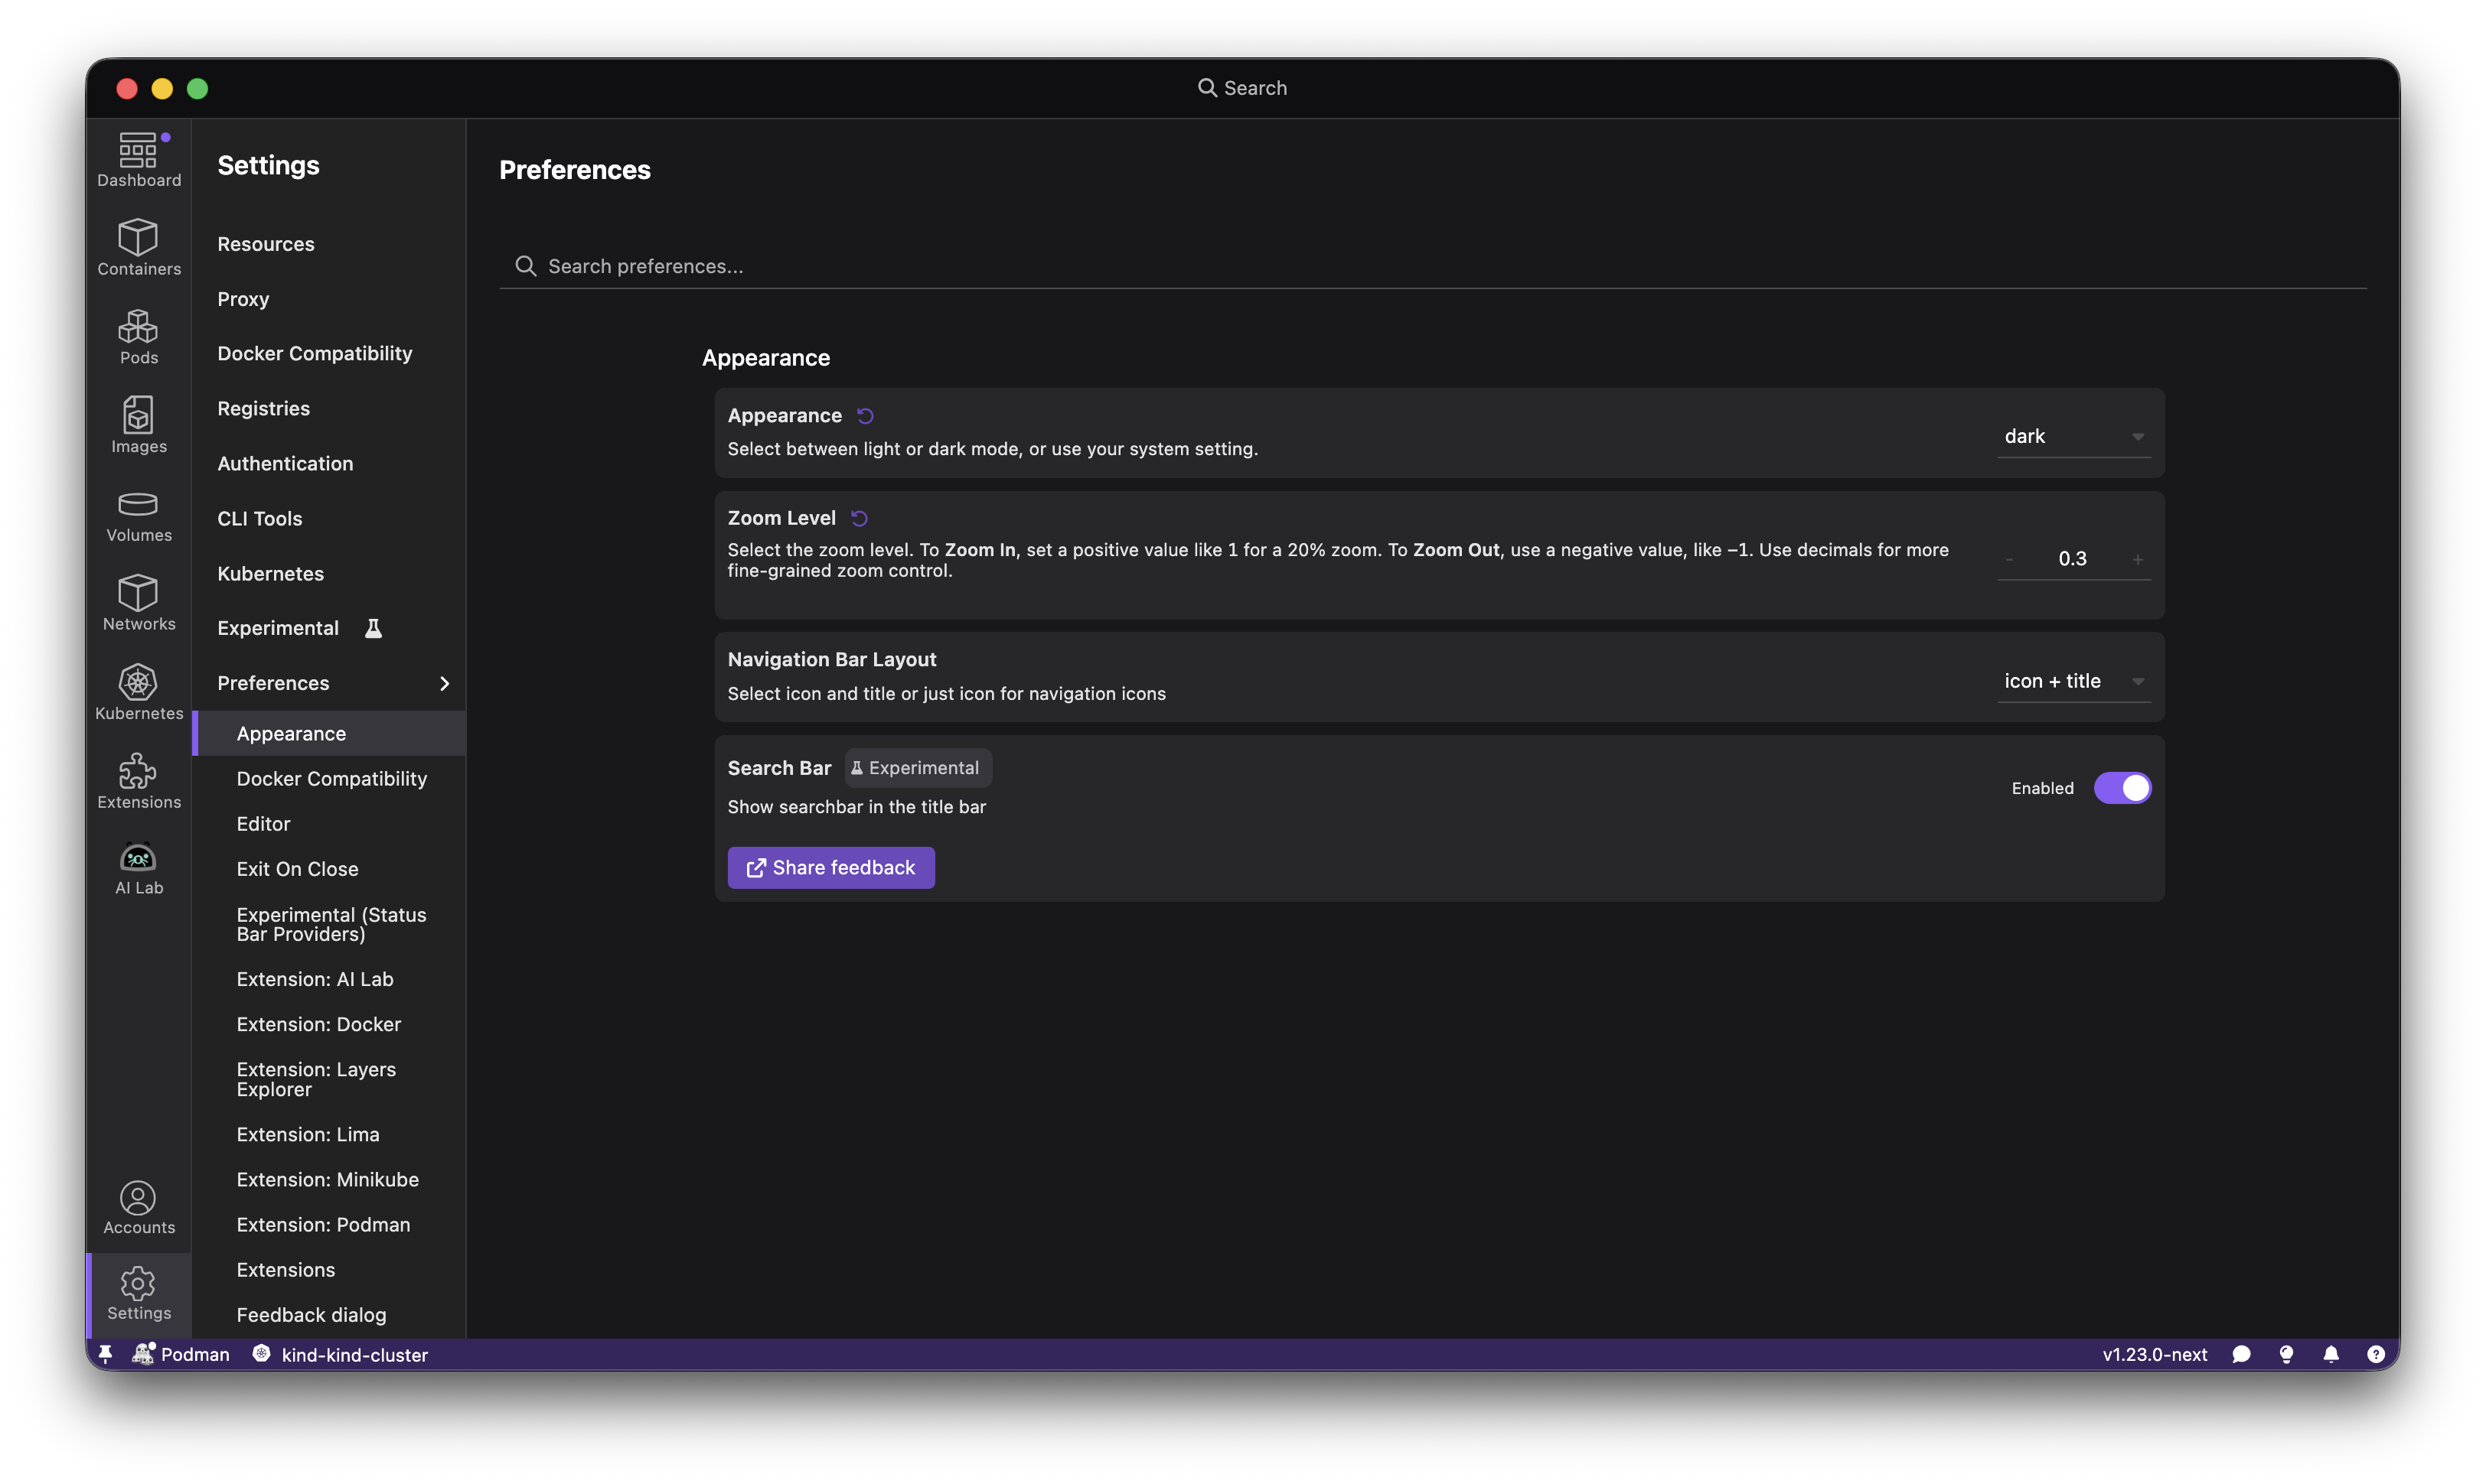This screenshot has height=1484, width=2486.
Task: Change the Navigation Bar Layout selection
Action: point(2073,681)
